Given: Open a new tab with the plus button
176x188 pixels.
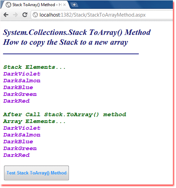Looking at the screenshot, I should point(74,5).
